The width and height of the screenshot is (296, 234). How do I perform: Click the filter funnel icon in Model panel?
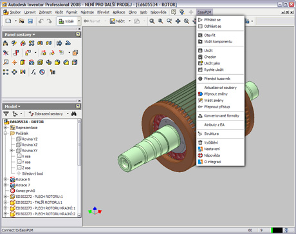pyautogui.click(x=6, y=113)
